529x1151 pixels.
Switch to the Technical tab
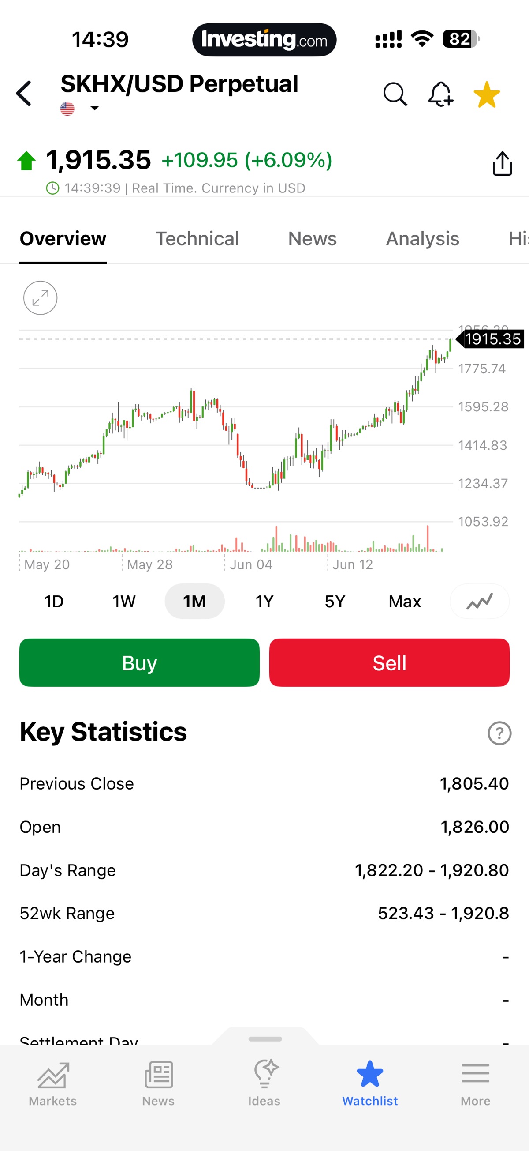197,239
